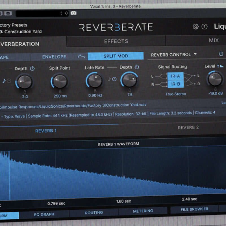Toggle power button next to early Depth label
This screenshot has height=226, width=226.
click(x=32, y=68)
